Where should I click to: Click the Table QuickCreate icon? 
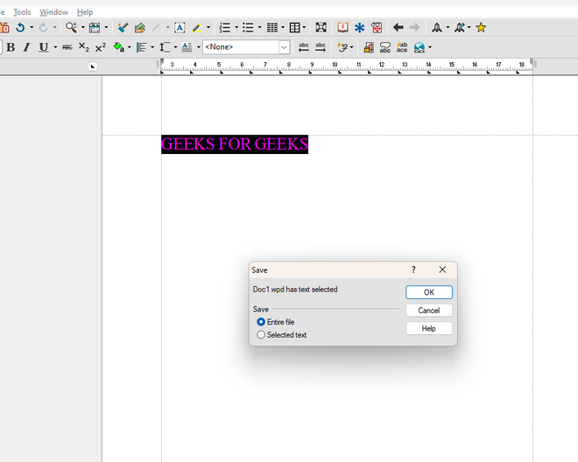[294, 28]
